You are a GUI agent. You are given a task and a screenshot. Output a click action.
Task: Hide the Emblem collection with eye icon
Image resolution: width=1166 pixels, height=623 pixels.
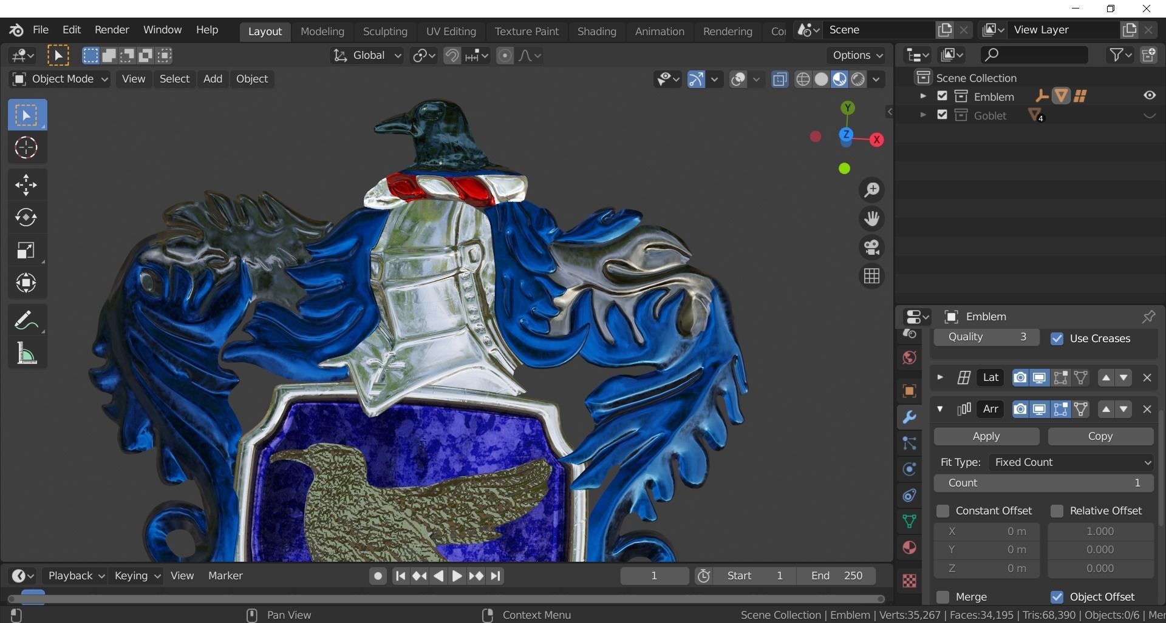(1150, 95)
